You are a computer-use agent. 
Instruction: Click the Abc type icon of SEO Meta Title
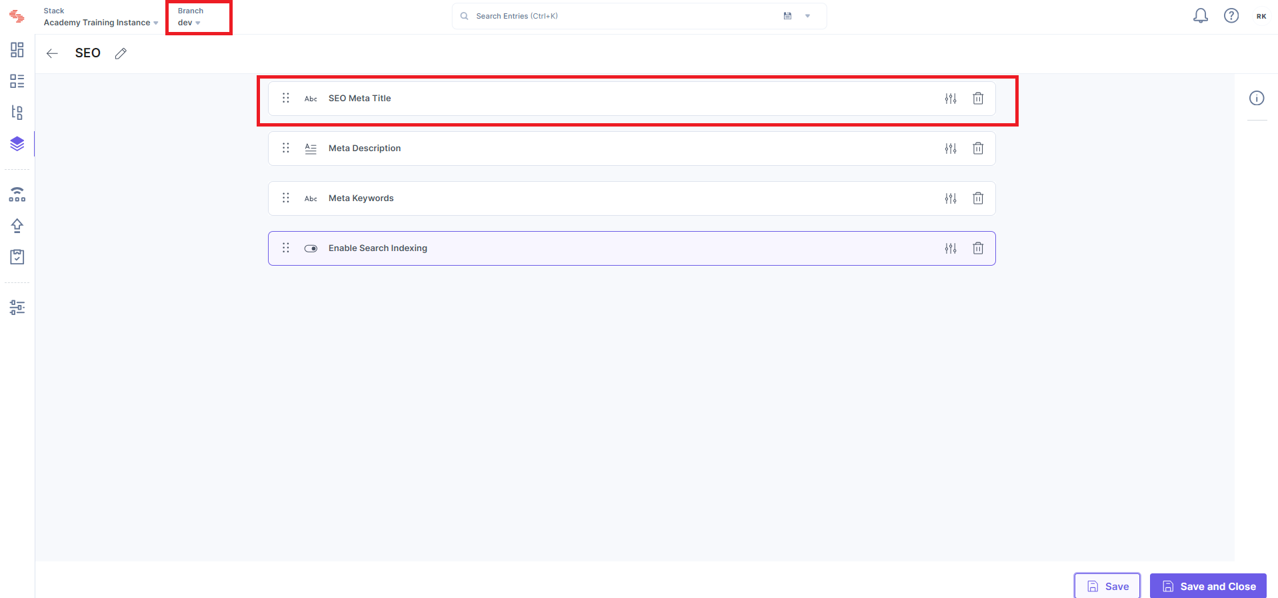click(311, 99)
